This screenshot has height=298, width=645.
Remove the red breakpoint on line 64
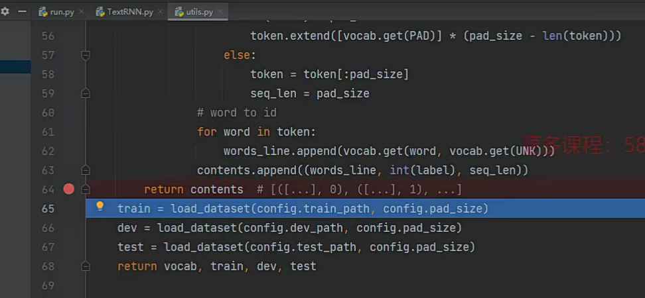click(68, 189)
